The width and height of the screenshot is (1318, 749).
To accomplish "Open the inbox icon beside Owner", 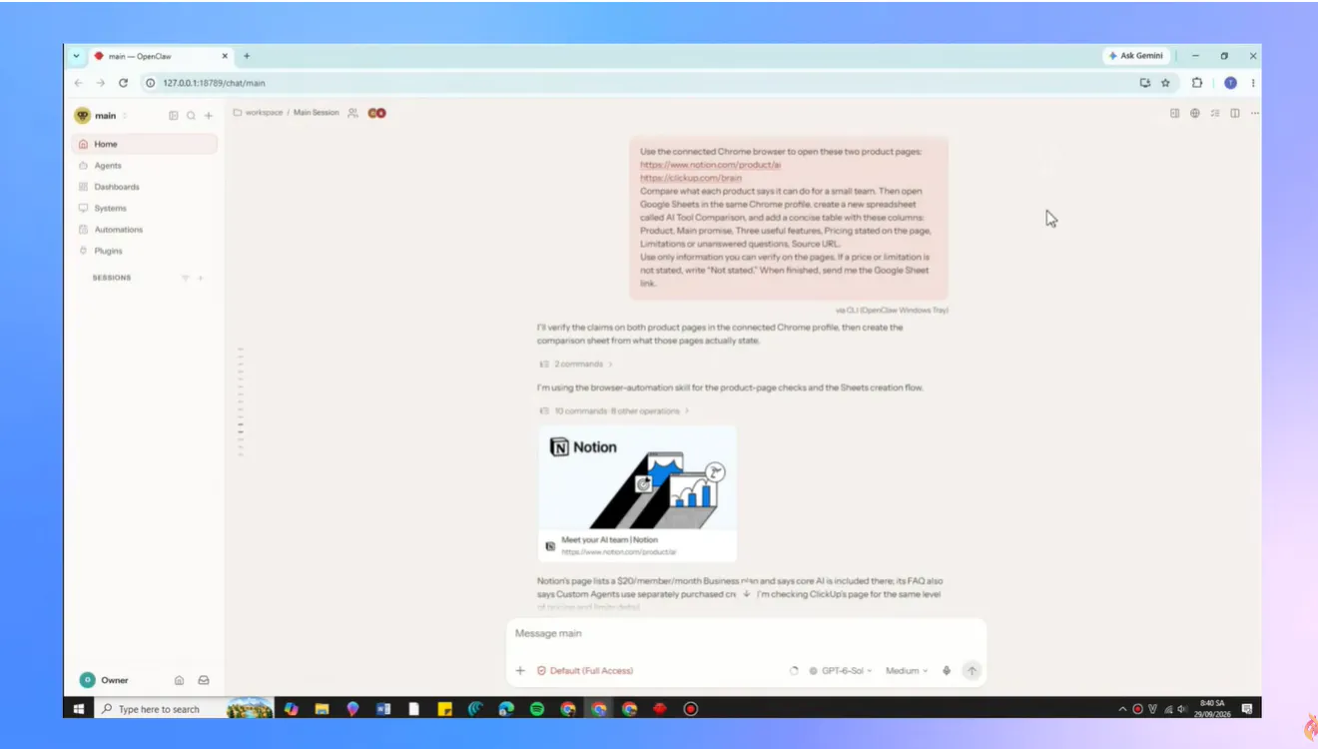I will (x=204, y=680).
